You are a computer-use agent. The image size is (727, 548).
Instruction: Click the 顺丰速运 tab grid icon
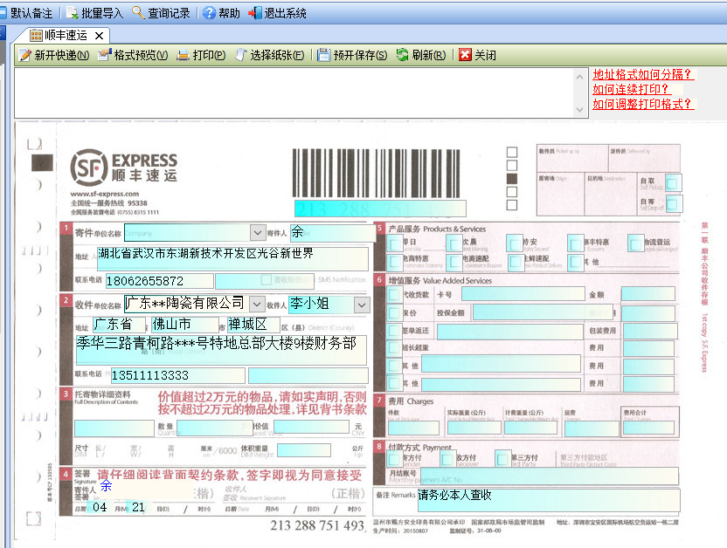tap(36, 35)
